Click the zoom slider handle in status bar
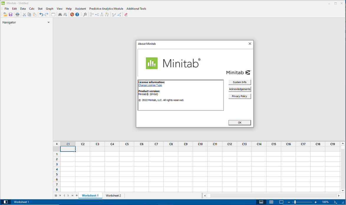Screen dimensions: 346x205 tap(295, 202)
